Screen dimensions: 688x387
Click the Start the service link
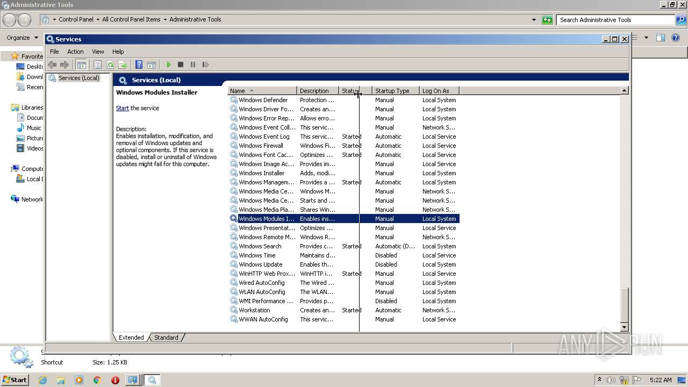coord(123,108)
